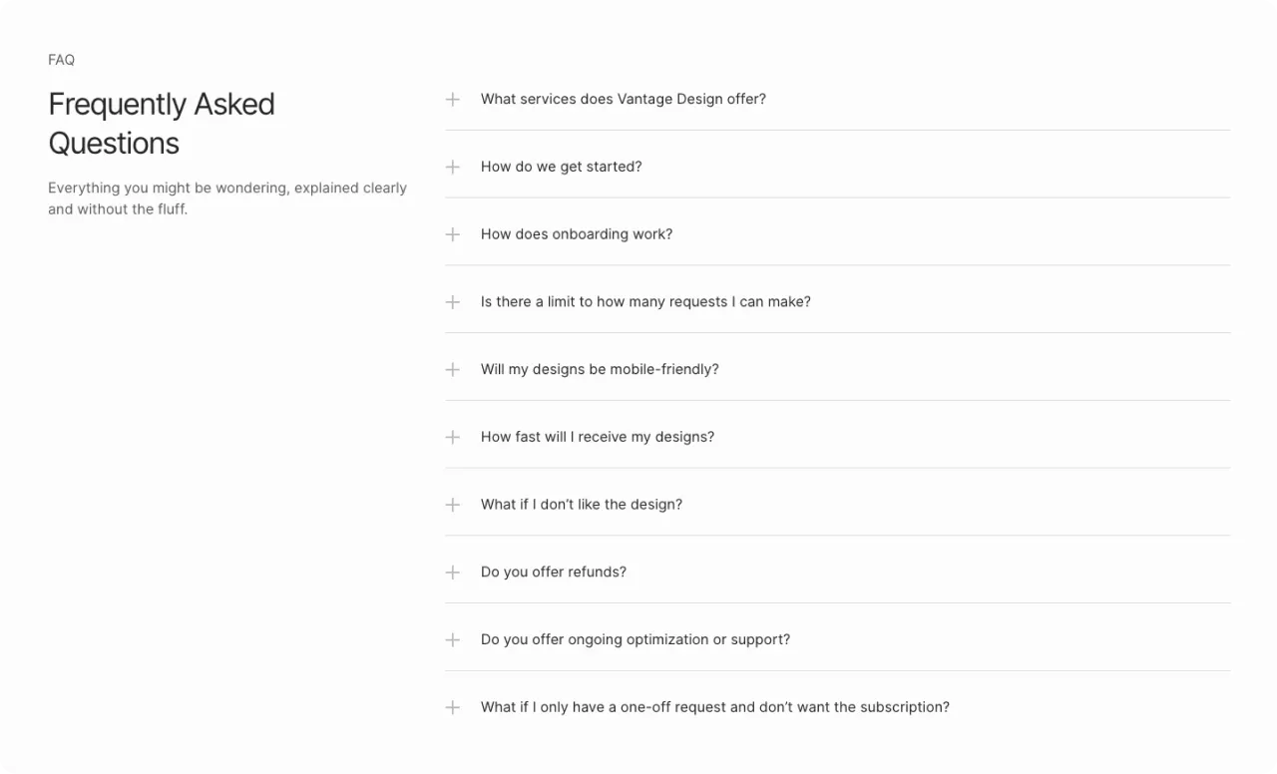Open the 'How does onboarding work?' answer
This screenshot has width=1277, height=774.
tap(838, 234)
